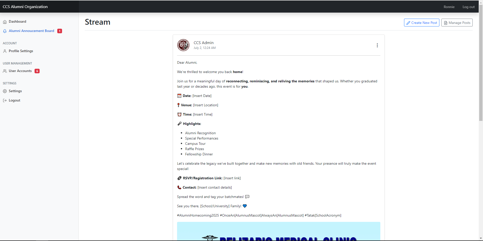Screen dimensions: 483x241
Task: Click the Settings gear icon in sidebar
Action: (x=5, y=91)
